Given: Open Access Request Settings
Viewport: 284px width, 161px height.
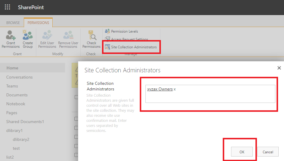Looking at the screenshot, I should pos(129,39).
